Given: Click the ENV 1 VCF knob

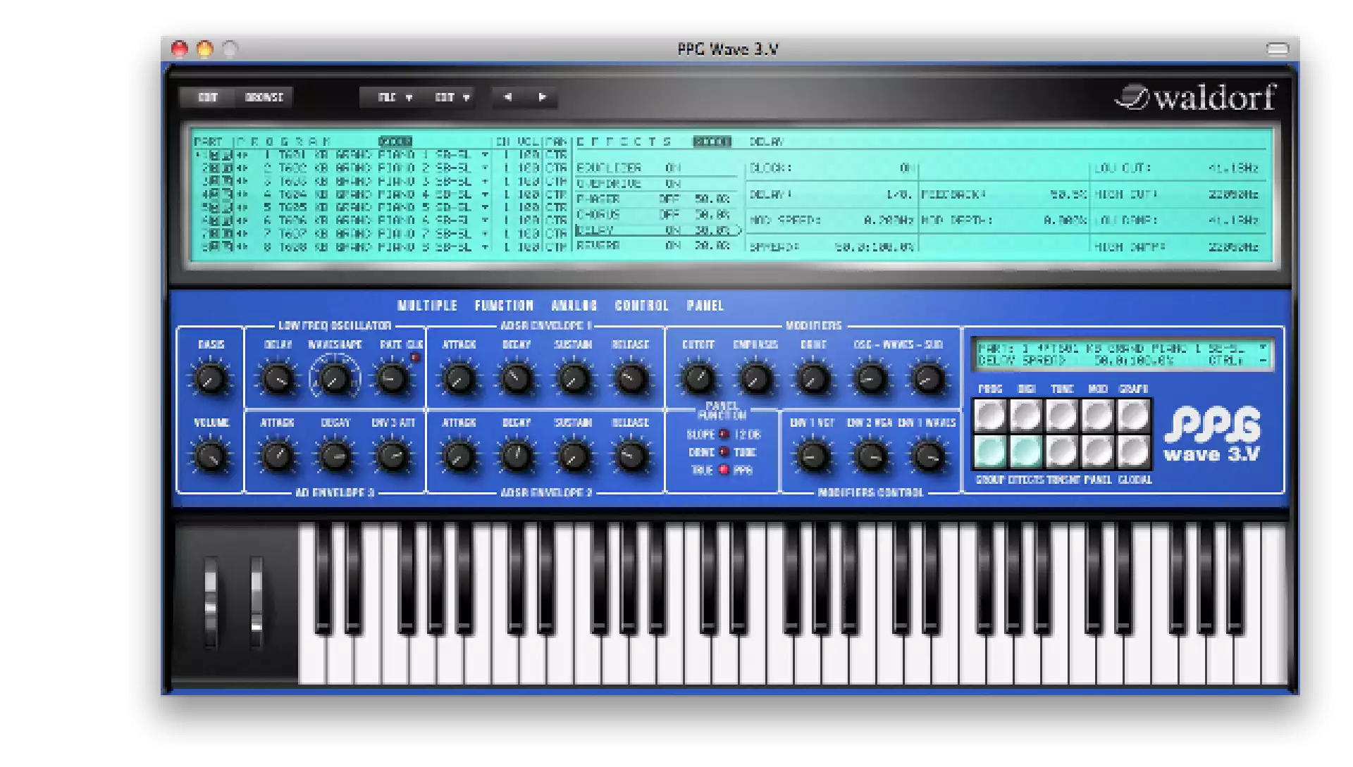Looking at the screenshot, I should 813,457.
